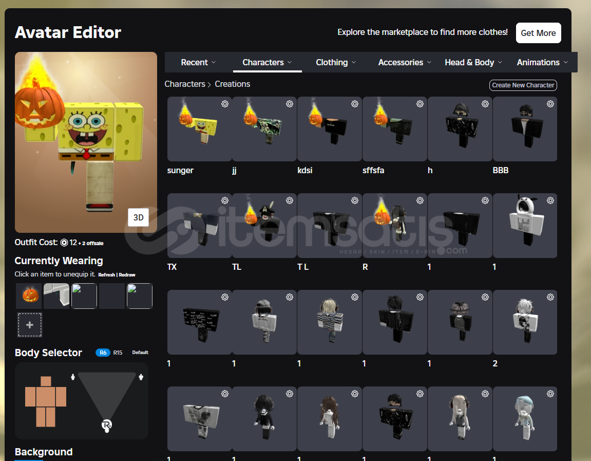
Task: Switch body type to R15
Action: (x=118, y=353)
